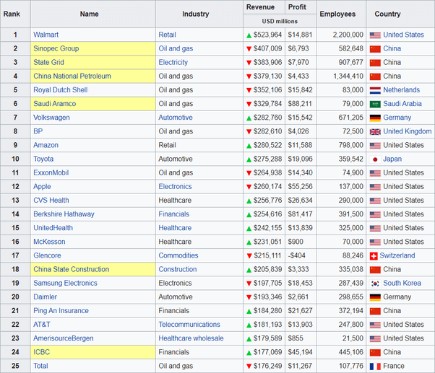This screenshot has width=435, height=373.
Task: Click the green up arrow beside $181,193
Action: point(249,325)
